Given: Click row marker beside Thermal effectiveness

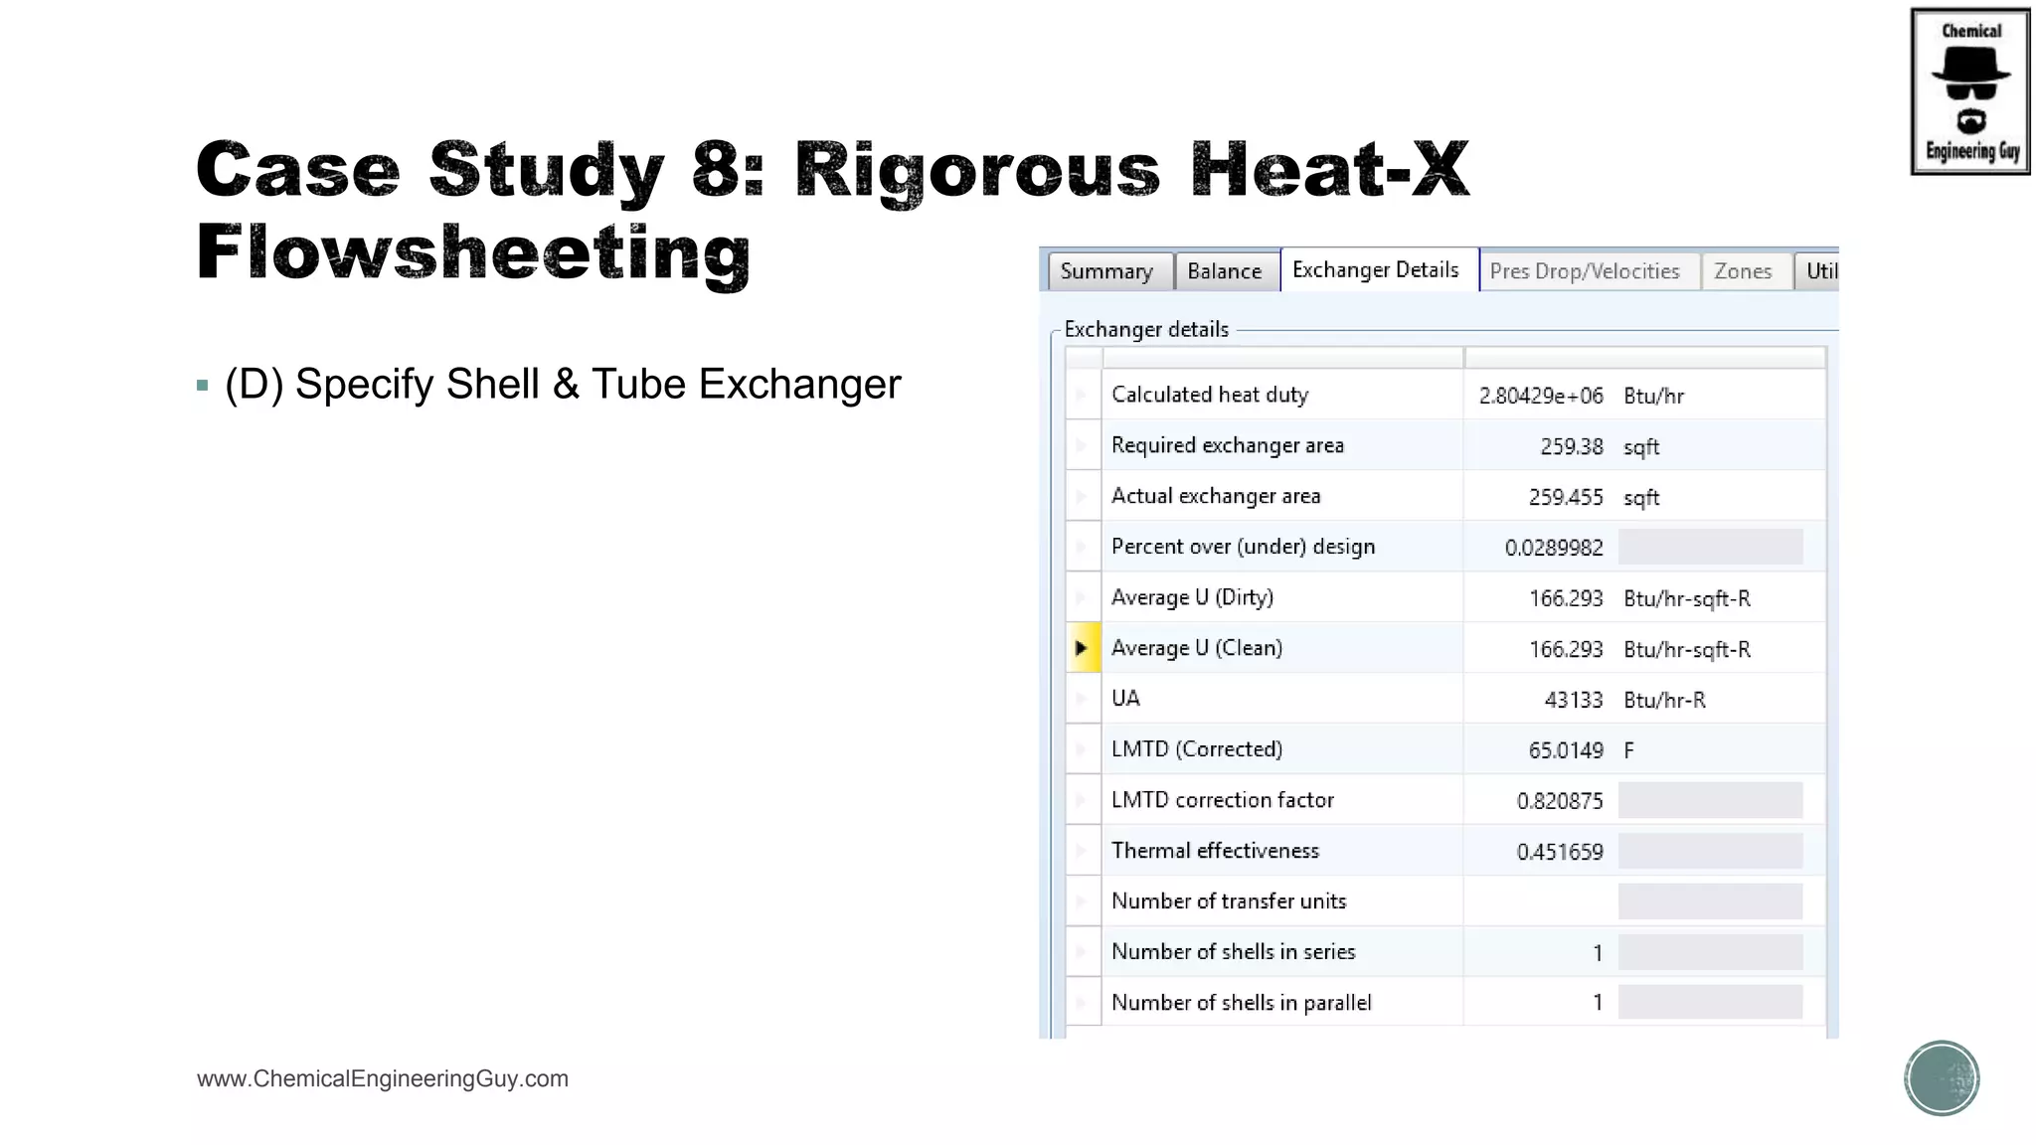Looking at the screenshot, I should click(1082, 851).
